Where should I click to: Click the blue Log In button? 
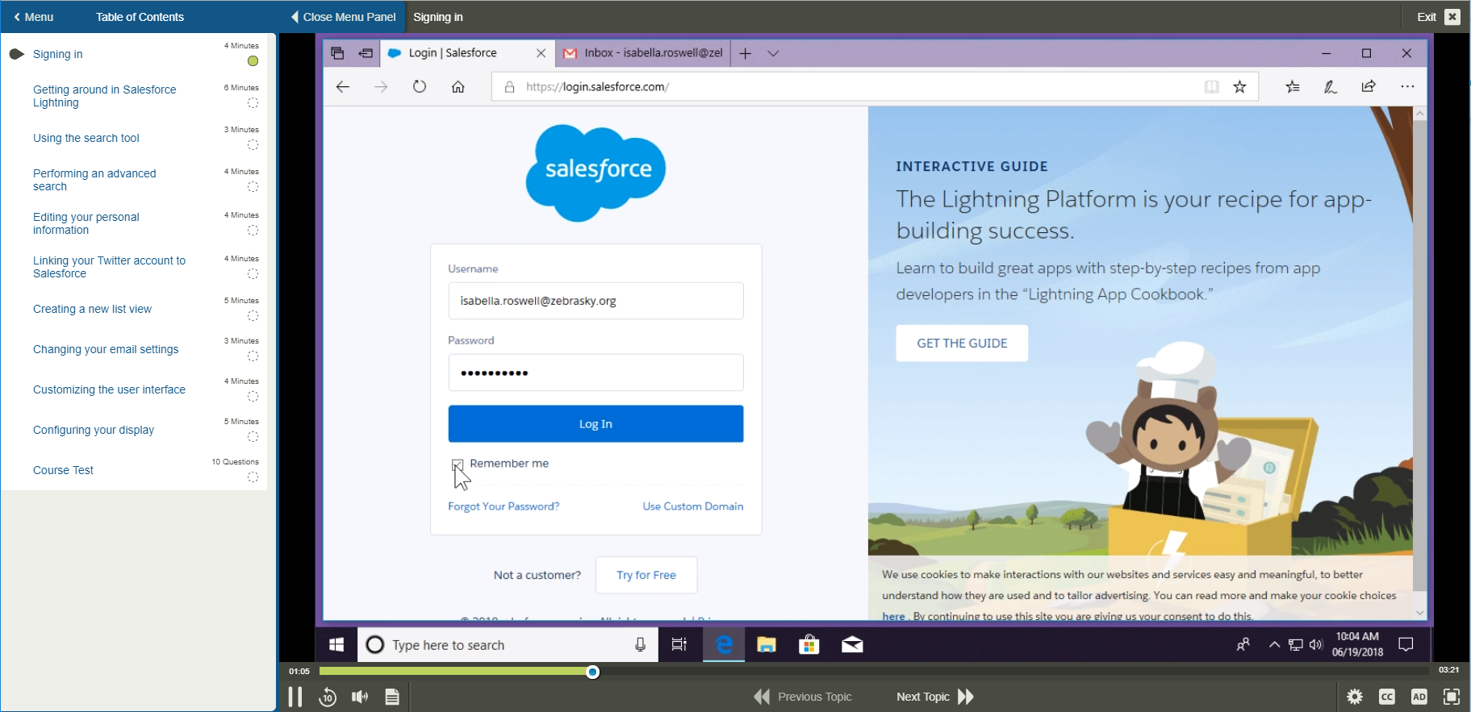click(596, 424)
